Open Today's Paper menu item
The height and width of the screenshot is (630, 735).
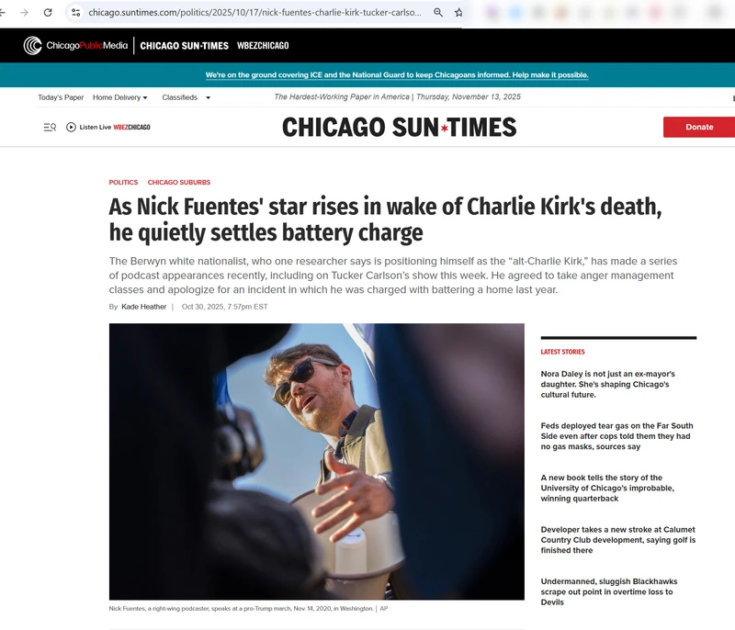pos(61,97)
